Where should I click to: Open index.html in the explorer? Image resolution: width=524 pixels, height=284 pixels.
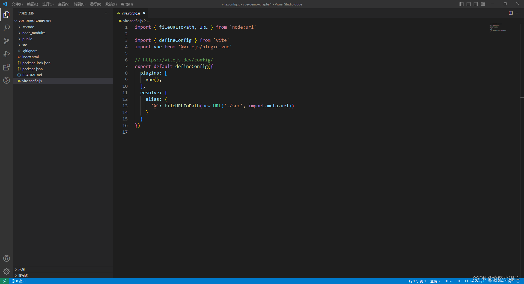(63, 57)
